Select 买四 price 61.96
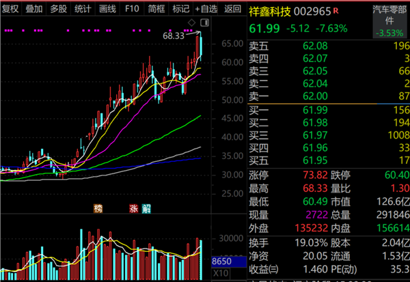410x282 pixels. tap(315, 147)
